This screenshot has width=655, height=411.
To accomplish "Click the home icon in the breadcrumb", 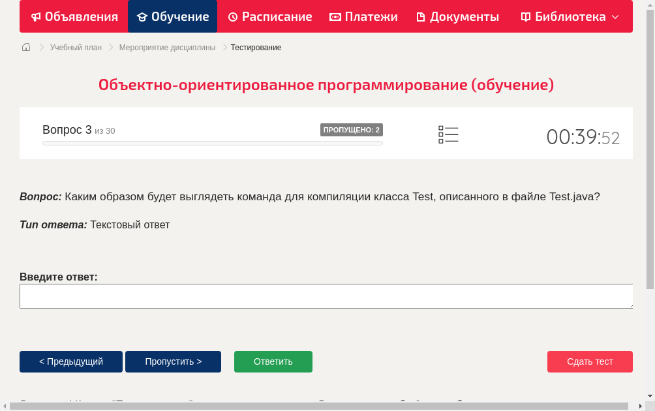I will click(25, 47).
